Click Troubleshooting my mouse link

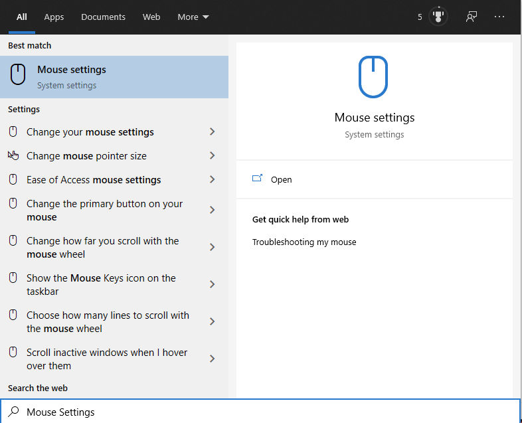click(304, 242)
